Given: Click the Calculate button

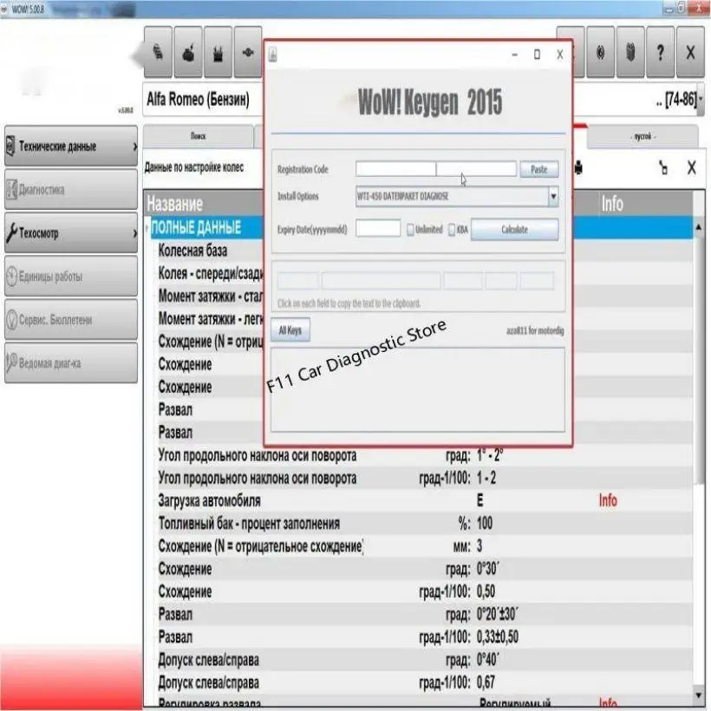Looking at the screenshot, I should click(x=515, y=230).
